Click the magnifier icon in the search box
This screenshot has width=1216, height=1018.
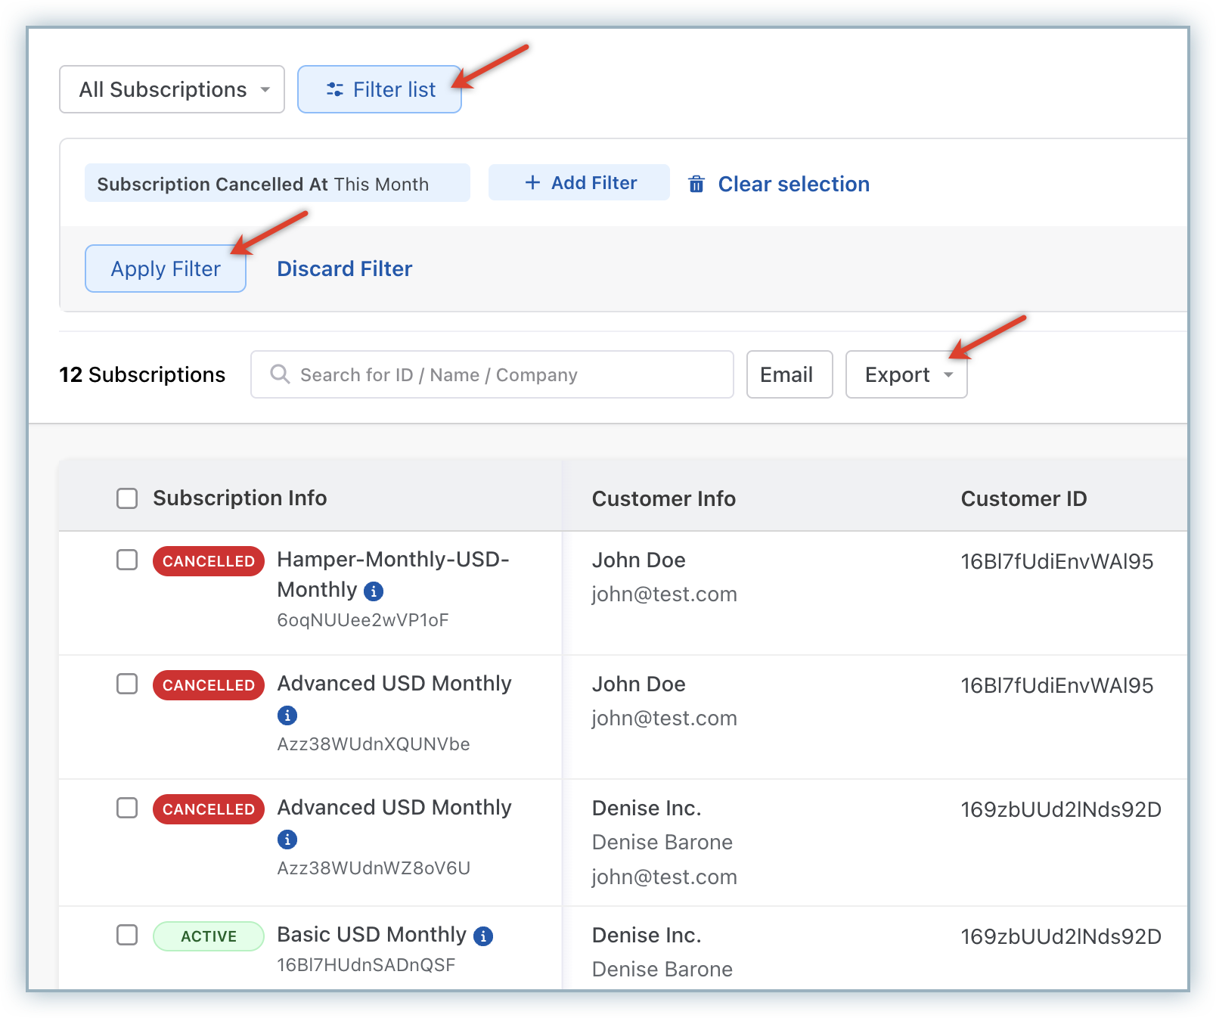pyautogui.click(x=280, y=374)
